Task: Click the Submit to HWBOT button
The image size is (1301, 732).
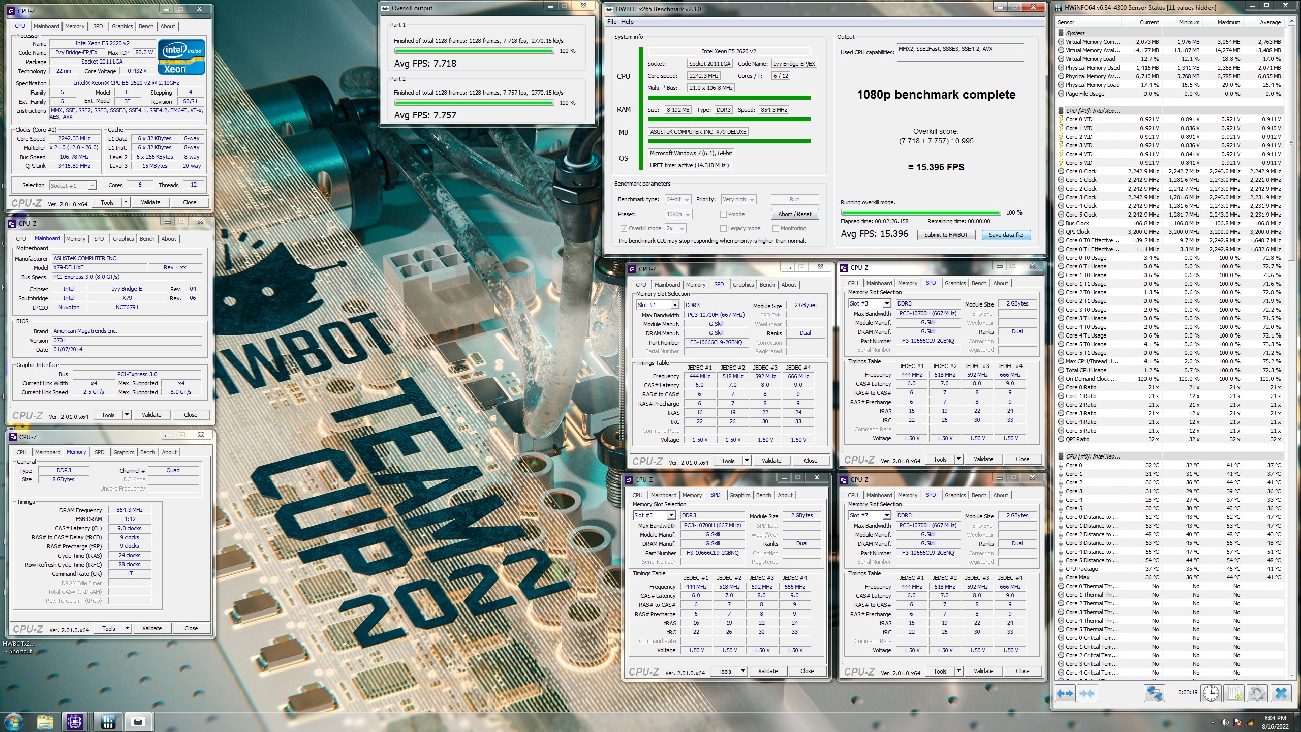Action: click(946, 235)
